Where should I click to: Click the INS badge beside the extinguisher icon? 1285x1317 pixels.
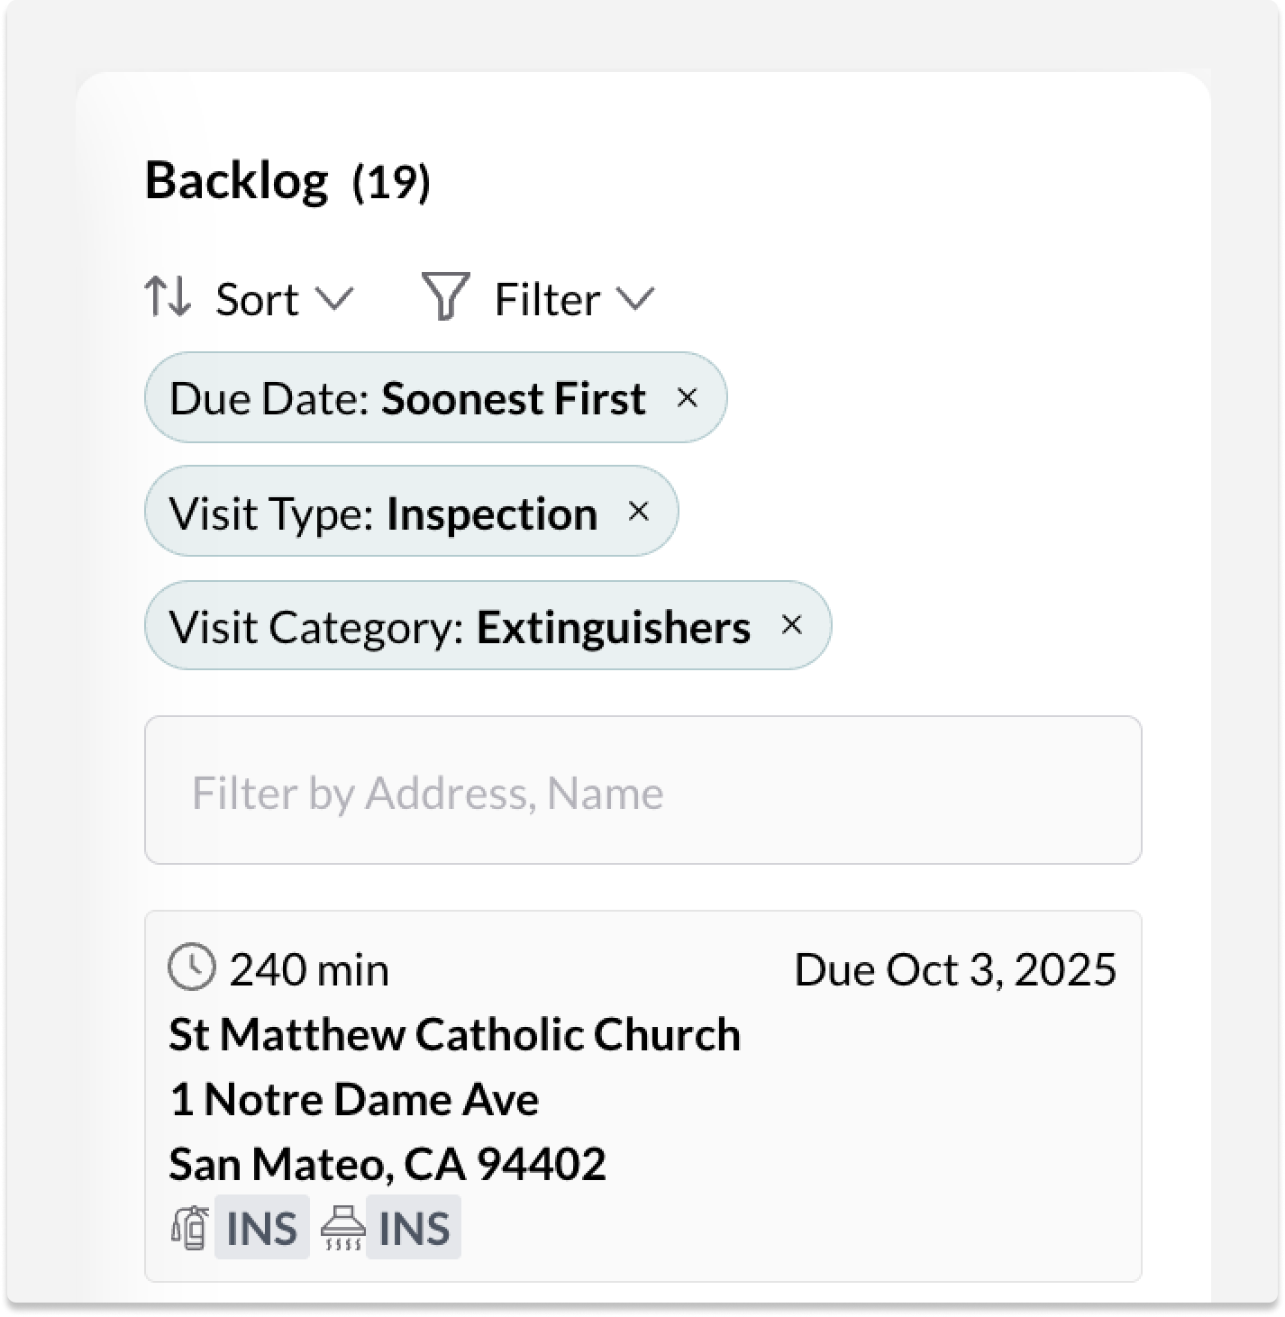click(x=261, y=1228)
